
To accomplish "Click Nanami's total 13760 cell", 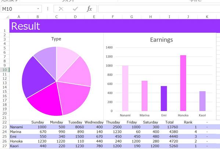I will (169, 127).
